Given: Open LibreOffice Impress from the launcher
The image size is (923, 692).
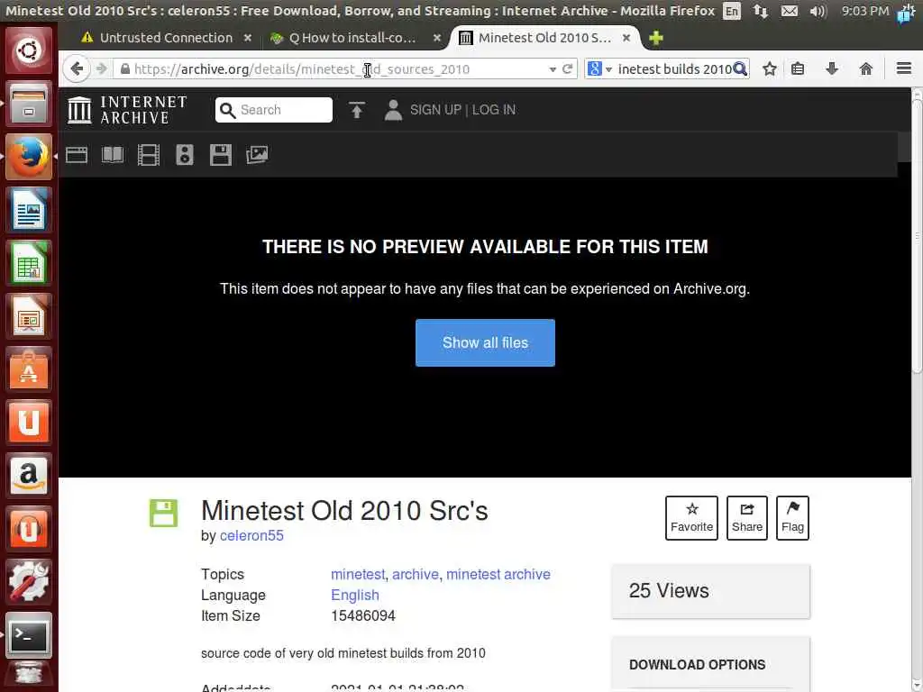Looking at the screenshot, I should pos(28,315).
